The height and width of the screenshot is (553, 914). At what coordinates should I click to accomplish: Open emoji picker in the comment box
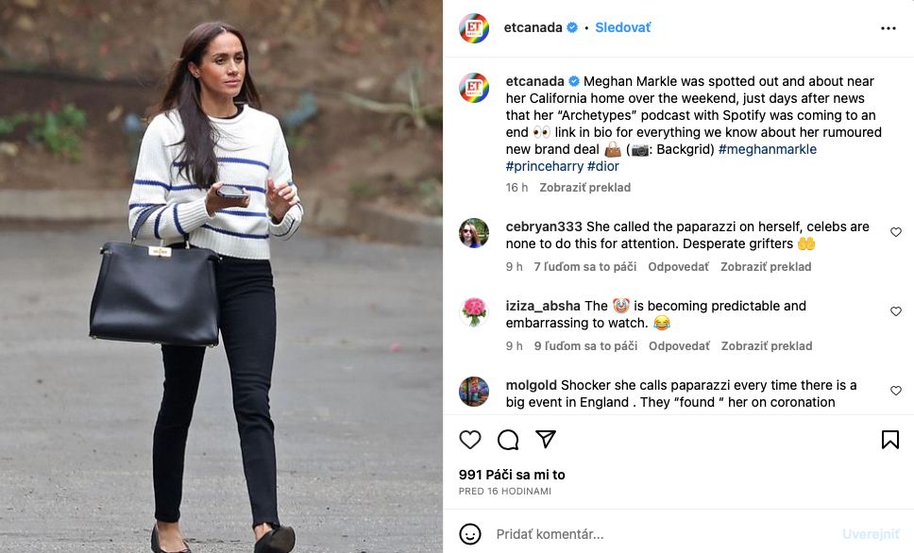coord(470,534)
